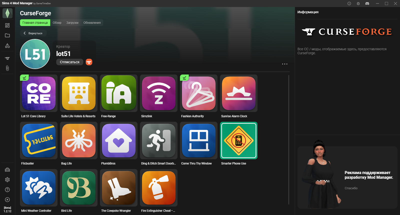Open the PlumbBros mod tile
Image resolution: width=400 pixels, height=215 pixels.
(119, 140)
